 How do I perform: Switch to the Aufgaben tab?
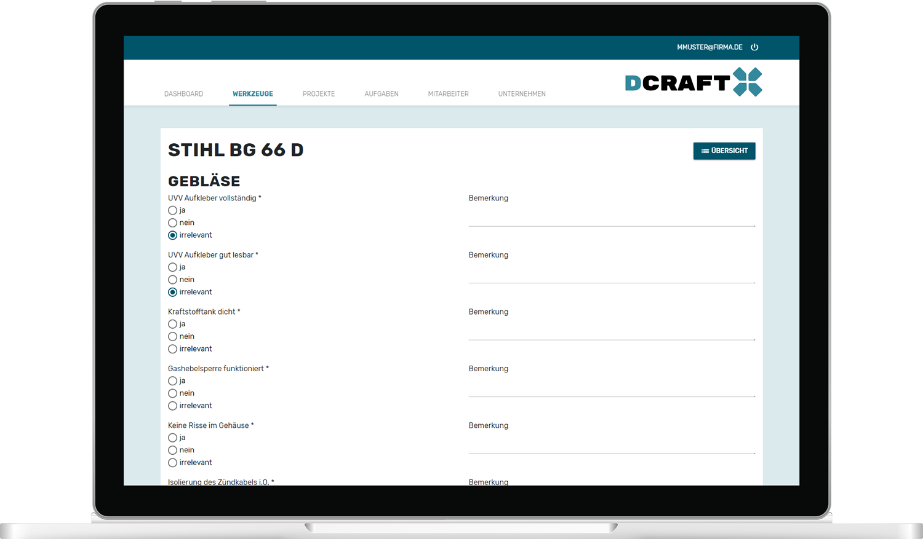[382, 94]
